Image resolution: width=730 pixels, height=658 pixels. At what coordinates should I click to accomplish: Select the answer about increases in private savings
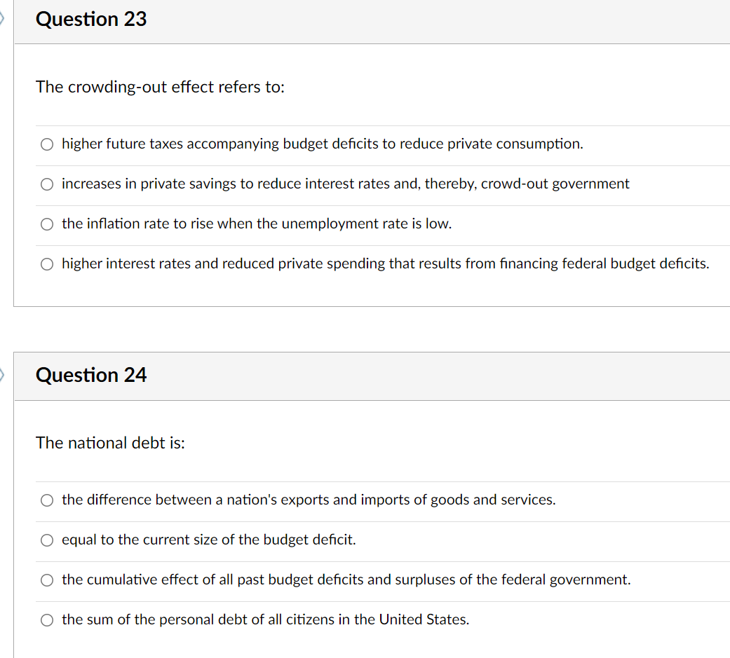click(46, 184)
